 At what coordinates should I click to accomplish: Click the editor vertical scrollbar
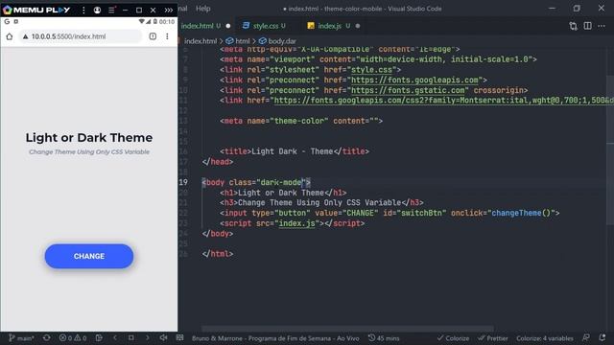(x=610, y=150)
